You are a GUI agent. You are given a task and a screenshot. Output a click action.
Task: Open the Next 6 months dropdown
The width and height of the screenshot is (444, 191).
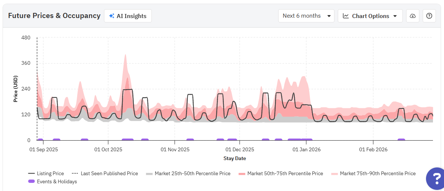[x=306, y=16]
